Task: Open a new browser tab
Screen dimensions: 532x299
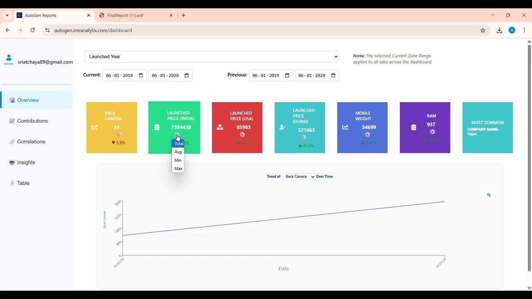Action: click(x=184, y=15)
